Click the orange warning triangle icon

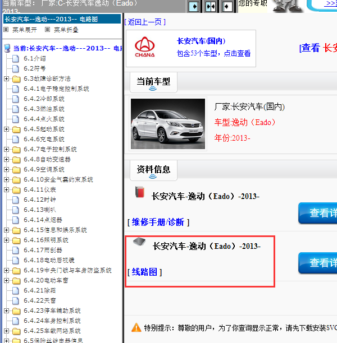(136, 328)
